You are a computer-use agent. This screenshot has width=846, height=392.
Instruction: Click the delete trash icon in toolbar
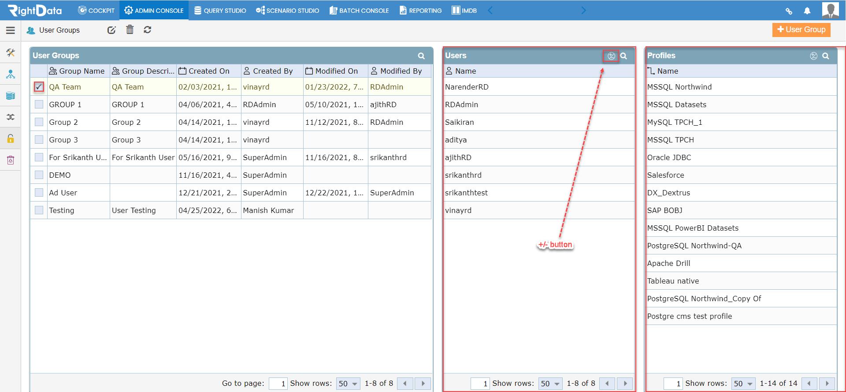tap(130, 30)
